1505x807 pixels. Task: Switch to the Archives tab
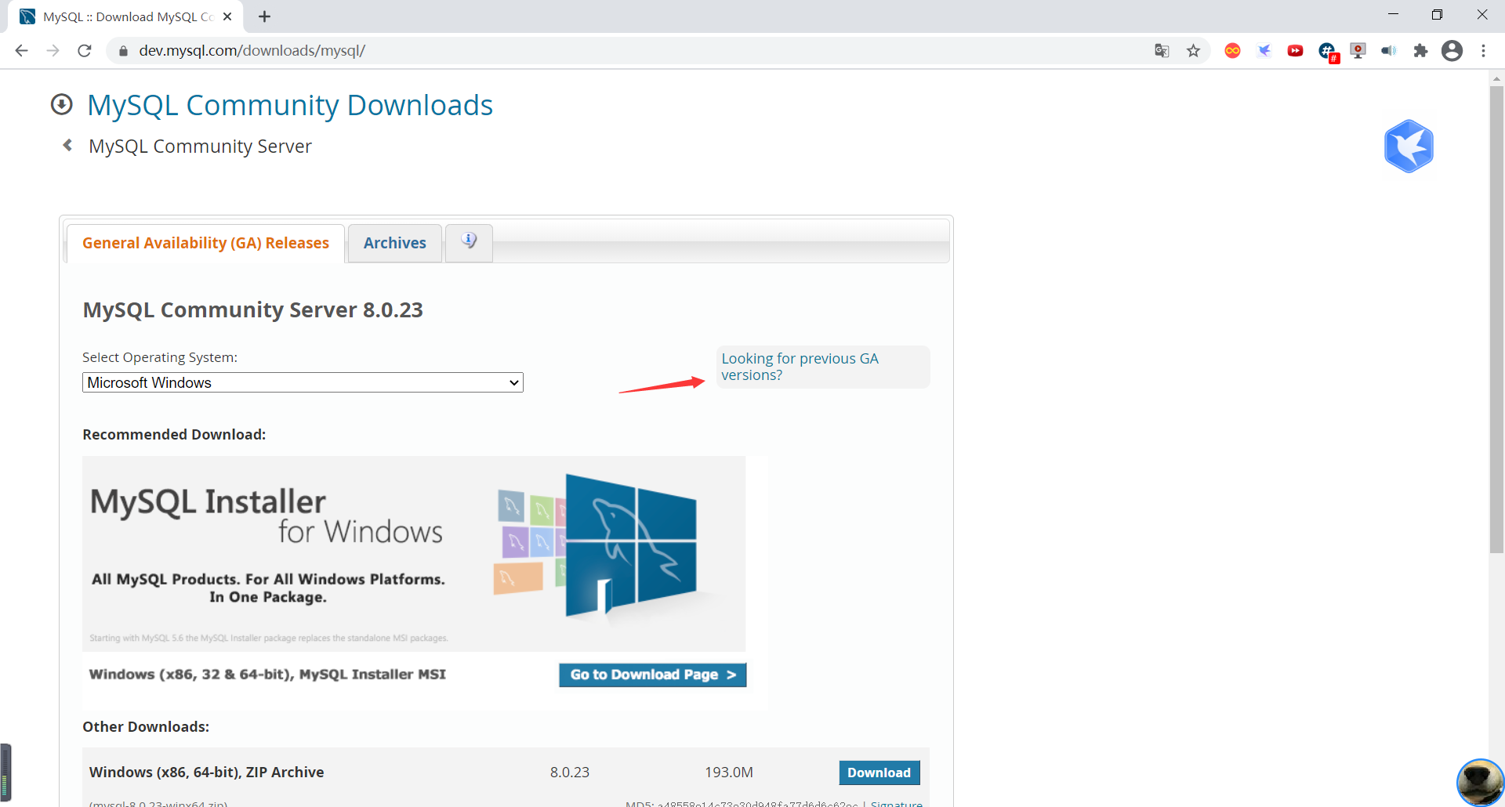[x=395, y=243]
